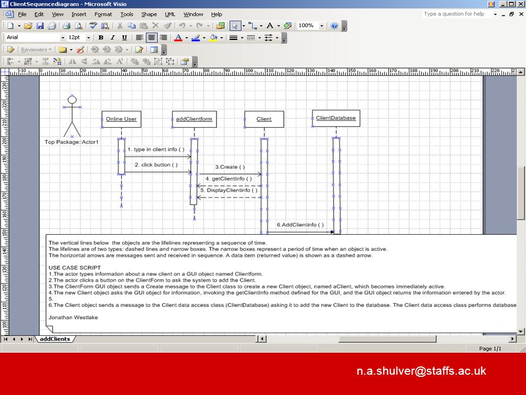
Task: Open the 12pt font size dropdown
Action: coord(89,38)
